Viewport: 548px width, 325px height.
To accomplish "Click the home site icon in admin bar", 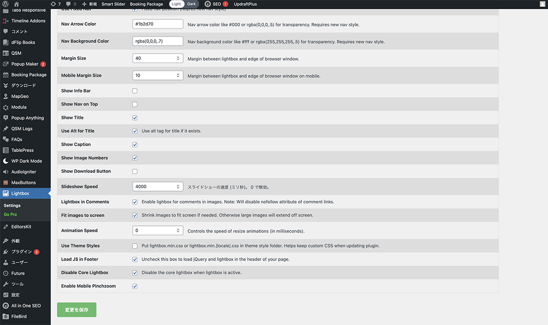I will pyautogui.click(x=16, y=4).
